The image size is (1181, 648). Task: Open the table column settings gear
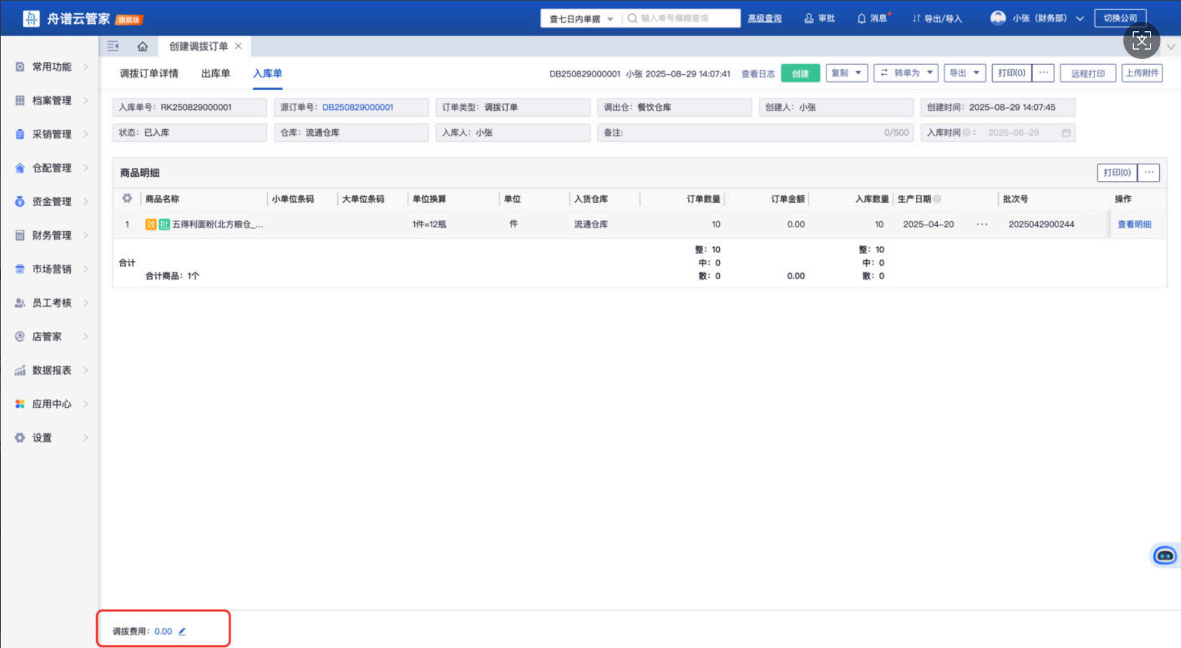(127, 198)
